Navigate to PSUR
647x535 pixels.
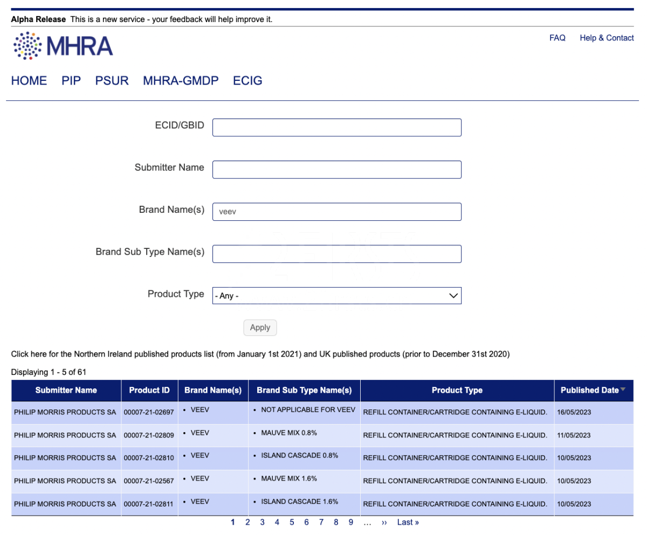coord(112,81)
